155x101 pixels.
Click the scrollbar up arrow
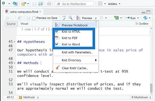click(151, 28)
